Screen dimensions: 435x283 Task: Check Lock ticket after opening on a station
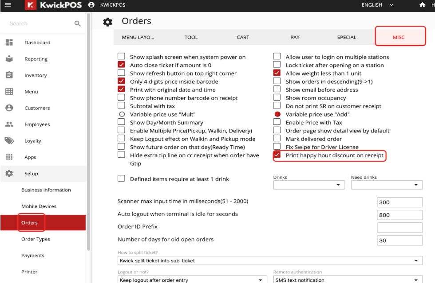pyautogui.click(x=277, y=65)
